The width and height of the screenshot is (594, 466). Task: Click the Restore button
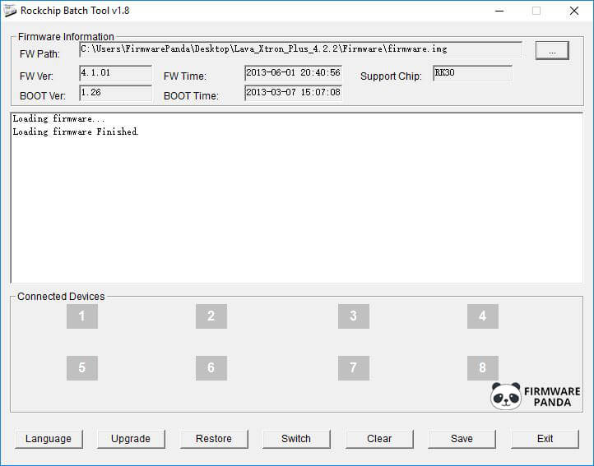coord(214,439)
